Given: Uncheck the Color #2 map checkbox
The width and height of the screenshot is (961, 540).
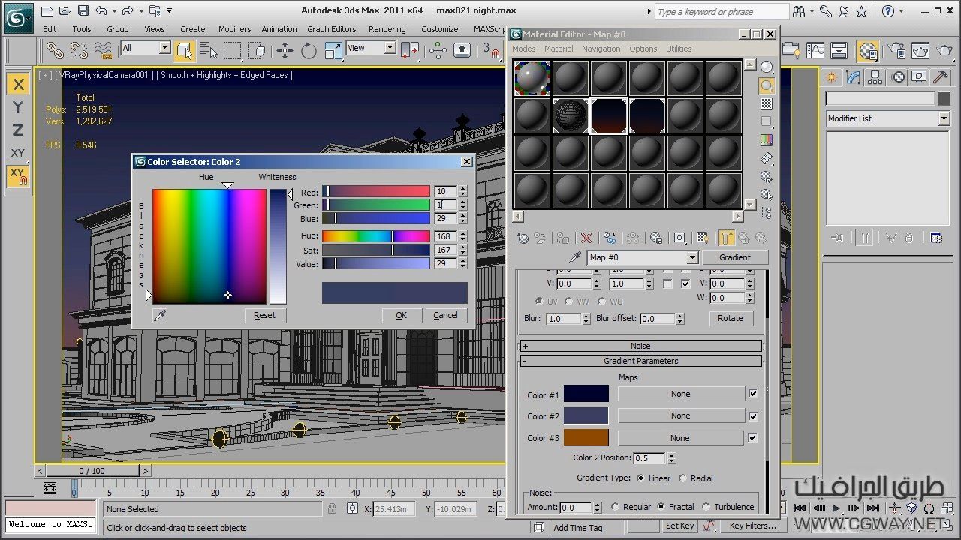Looking at the screenshot, I should coord(753,416).
